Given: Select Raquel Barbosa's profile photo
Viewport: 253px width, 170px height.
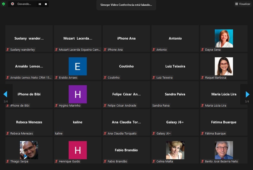Looking at the screenshot, I should click(224, 66).
